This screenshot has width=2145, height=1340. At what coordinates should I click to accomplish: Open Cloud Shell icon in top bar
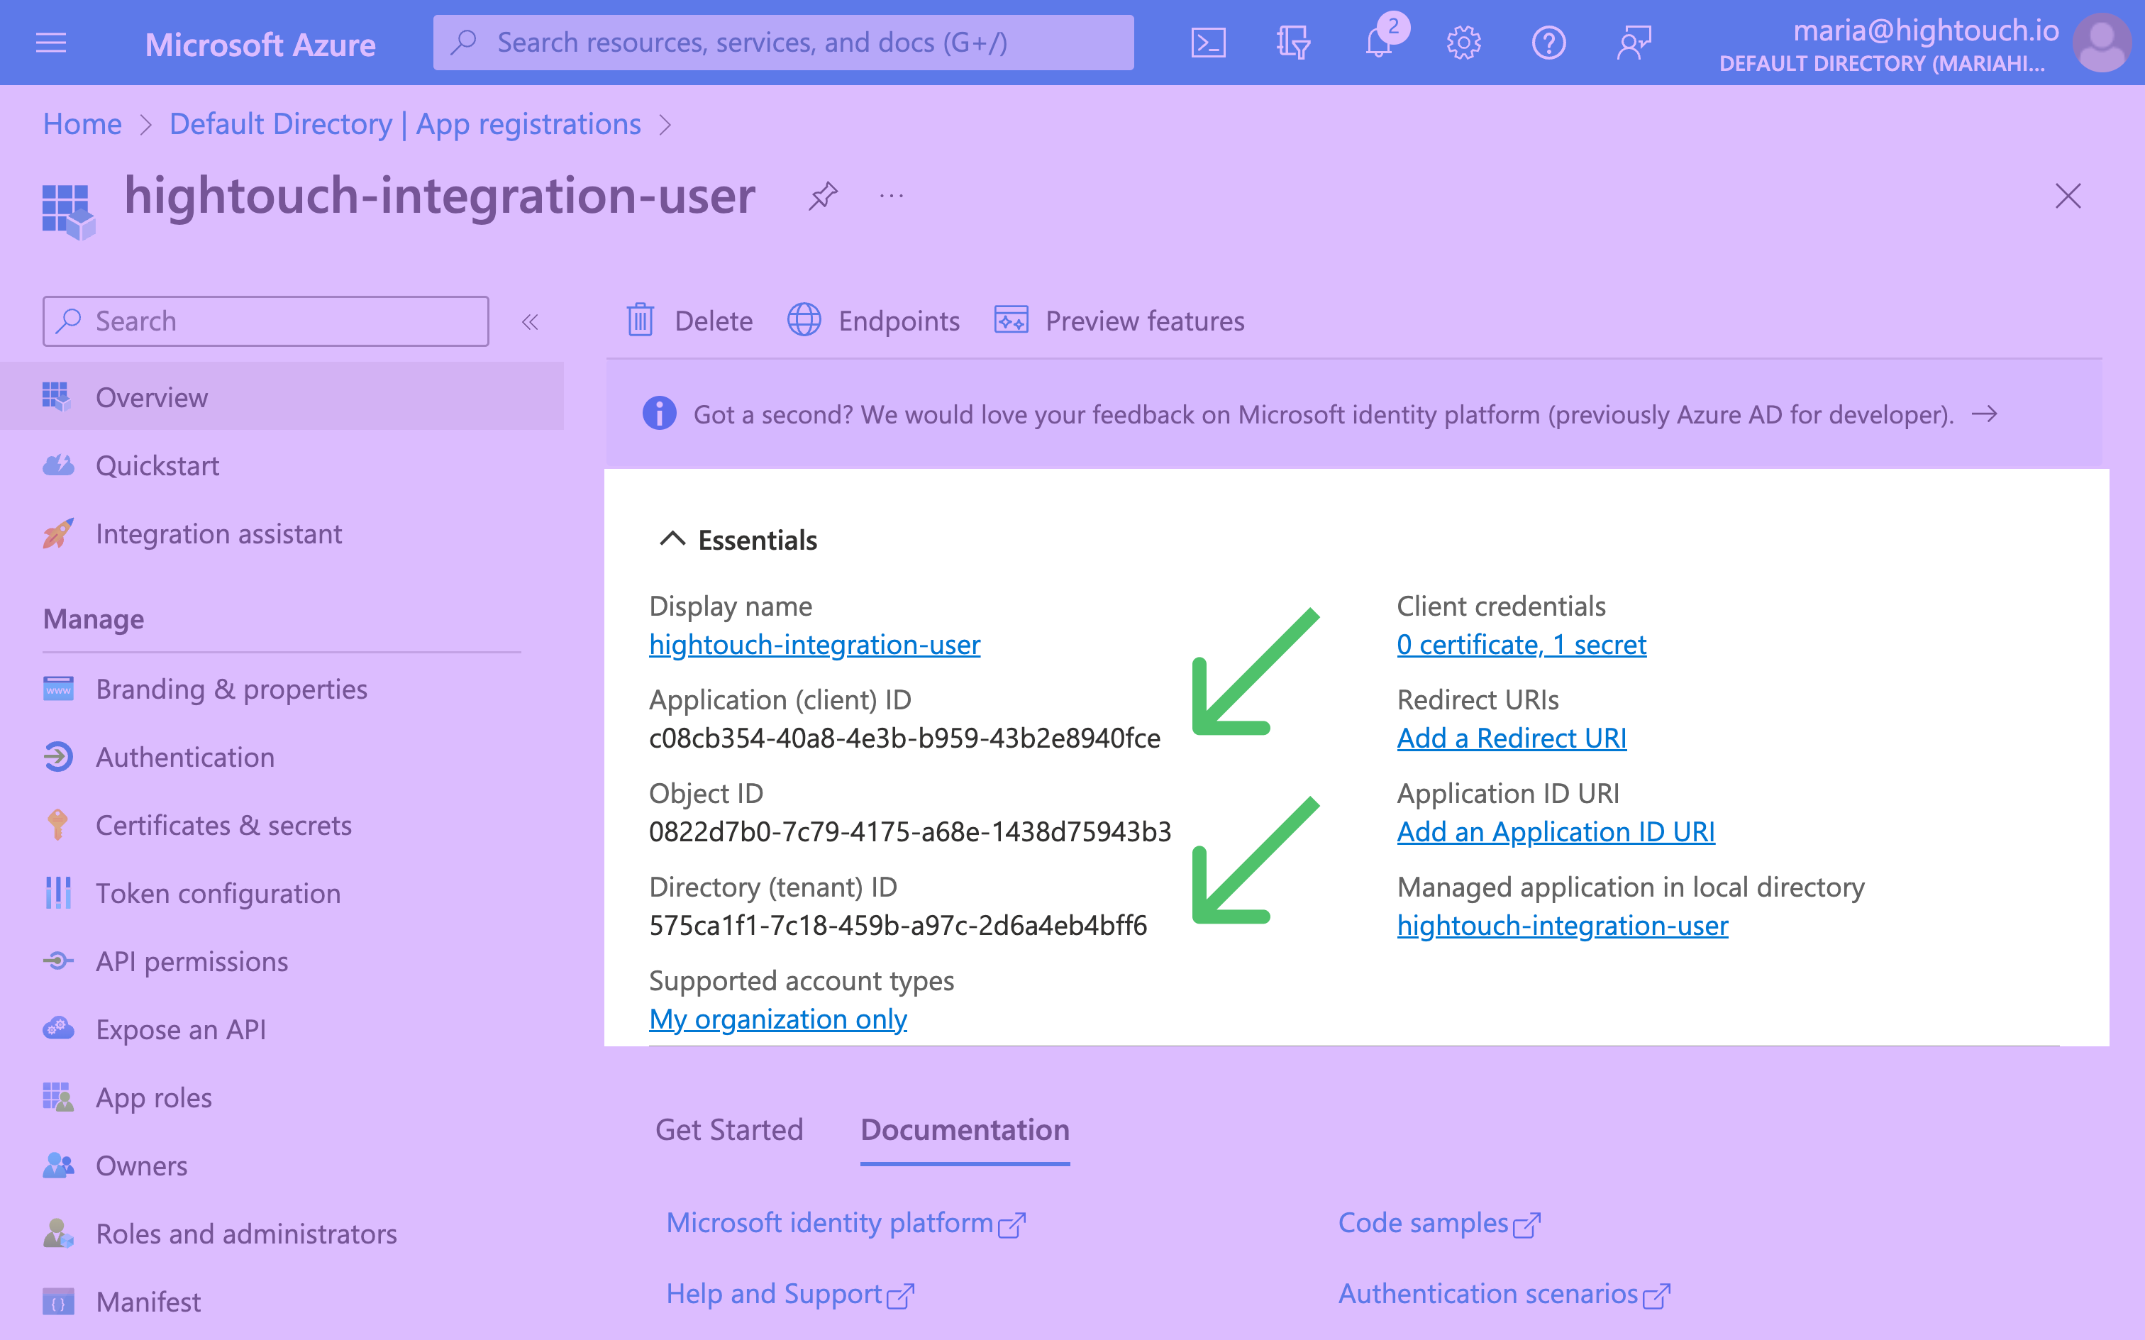(1209, 43)
